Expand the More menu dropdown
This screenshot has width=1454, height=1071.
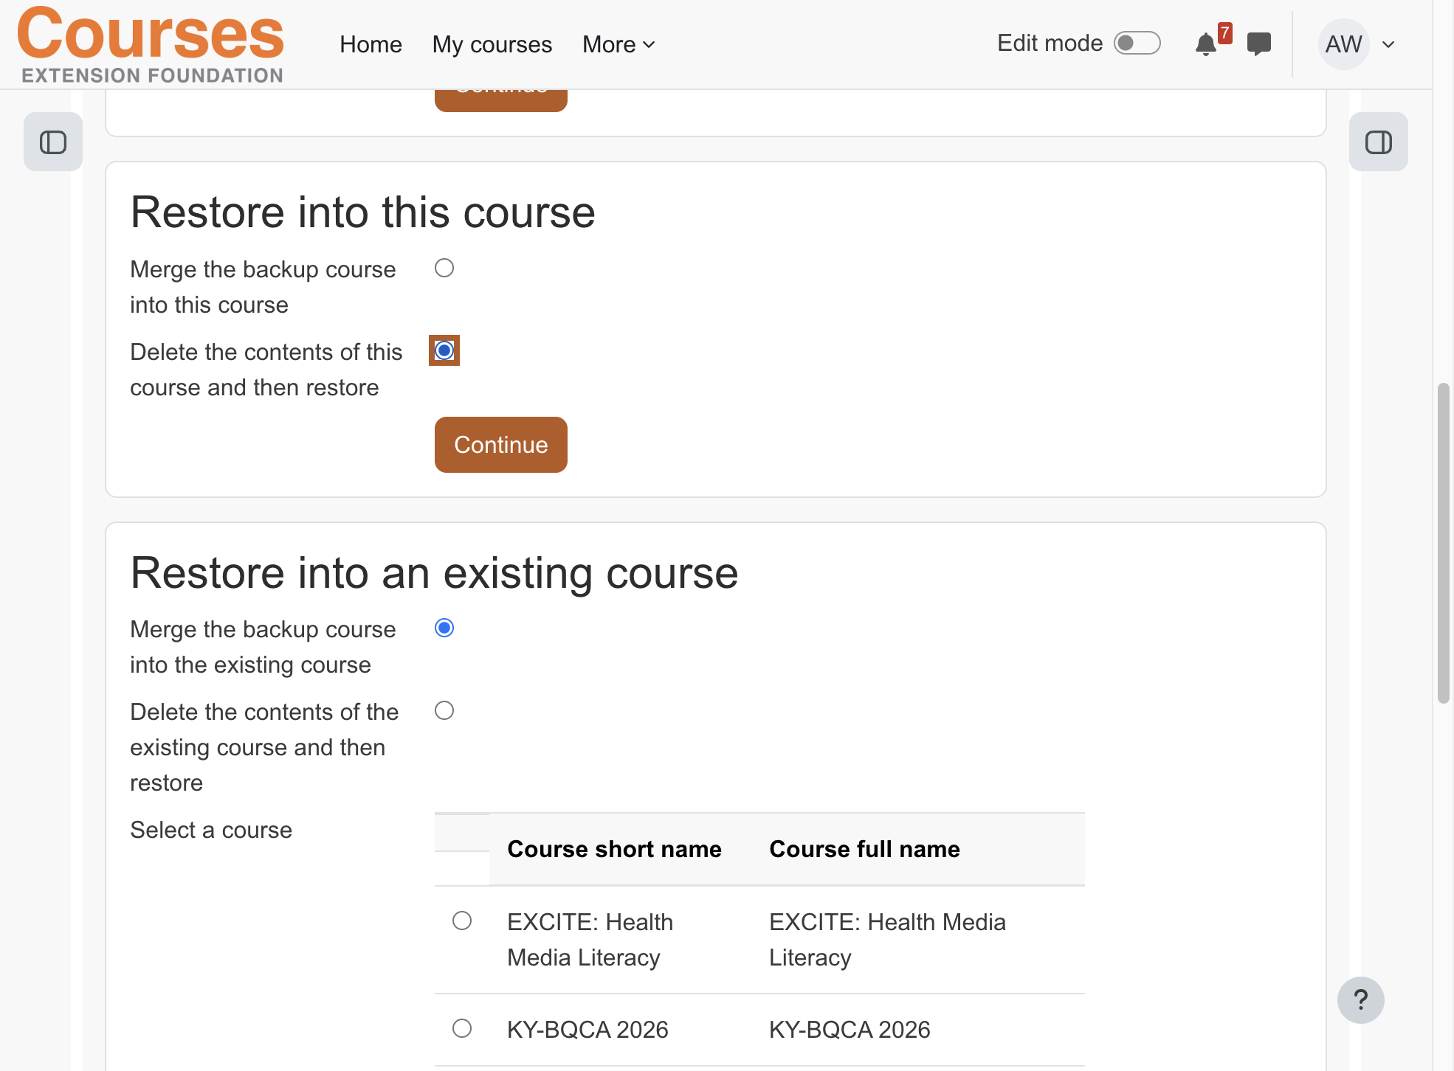point(619,44)
